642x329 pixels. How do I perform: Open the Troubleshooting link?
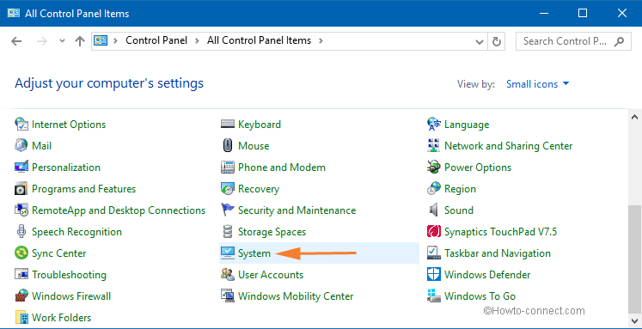pyautogui.click(x=70, y=275)
